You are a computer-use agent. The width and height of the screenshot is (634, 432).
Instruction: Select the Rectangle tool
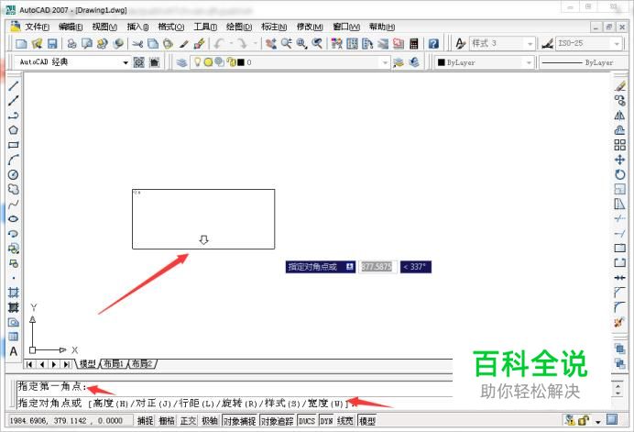(x=14, y=145)
